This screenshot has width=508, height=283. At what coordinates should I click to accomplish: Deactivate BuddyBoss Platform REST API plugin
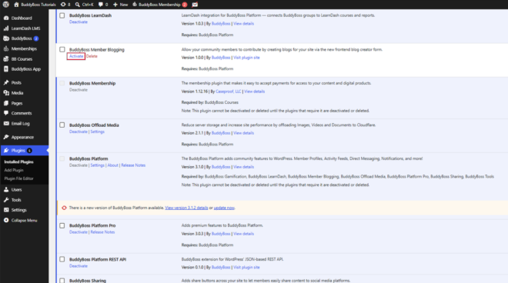coord(79,266)
